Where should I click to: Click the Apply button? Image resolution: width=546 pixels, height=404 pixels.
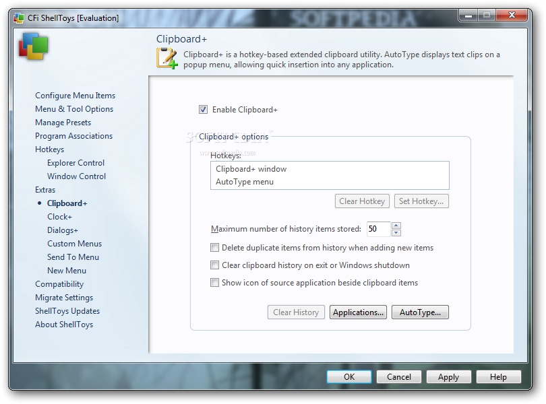coord(448,377)
